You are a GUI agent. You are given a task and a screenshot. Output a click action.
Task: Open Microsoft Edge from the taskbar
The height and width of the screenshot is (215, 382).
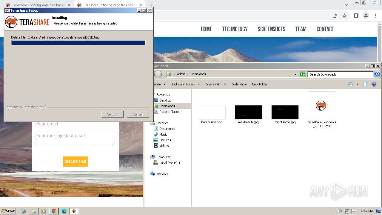coord(64,211)
